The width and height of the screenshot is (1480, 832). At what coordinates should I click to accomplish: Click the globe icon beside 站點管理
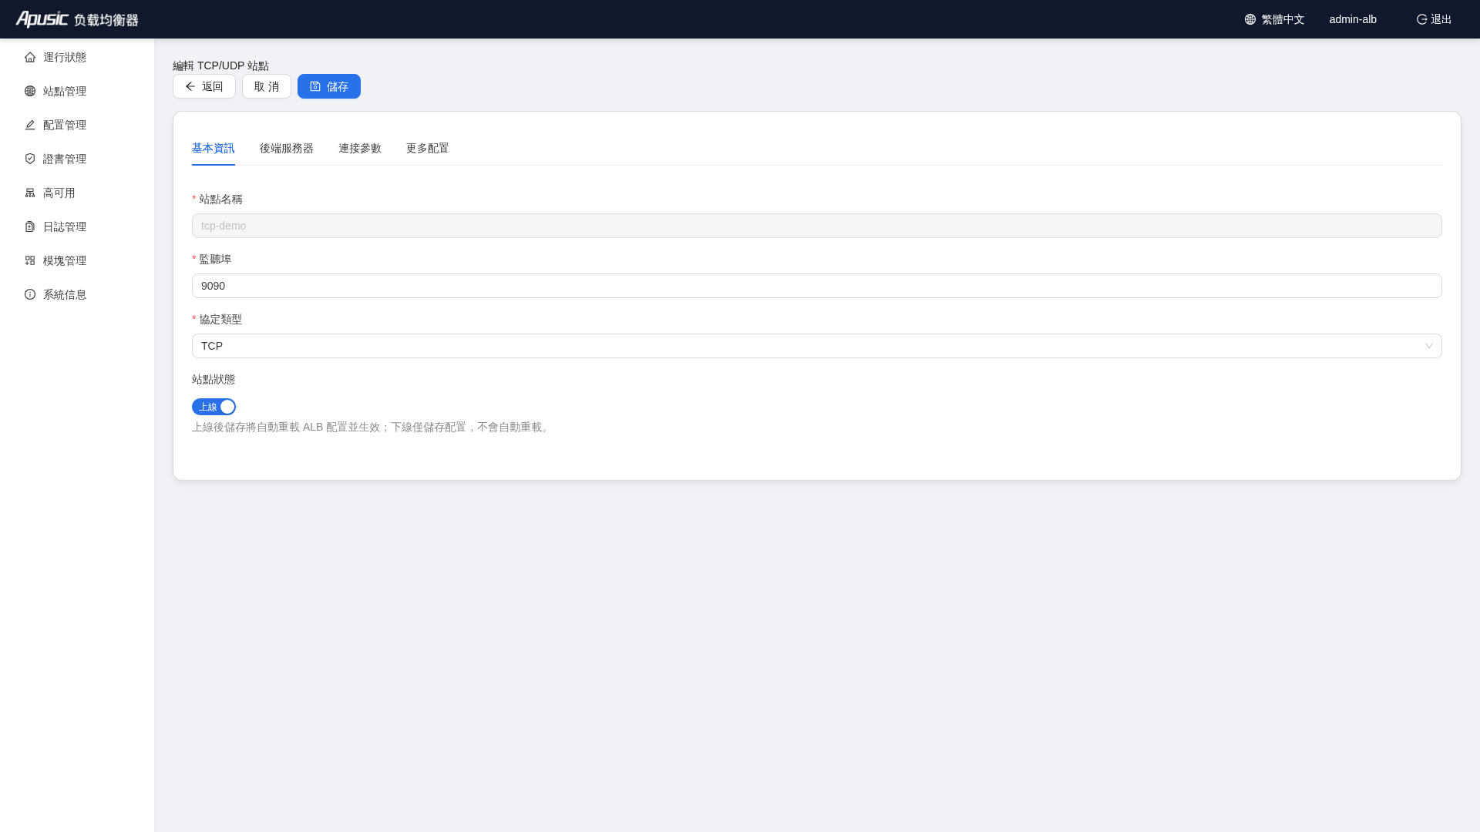point(30,91)
